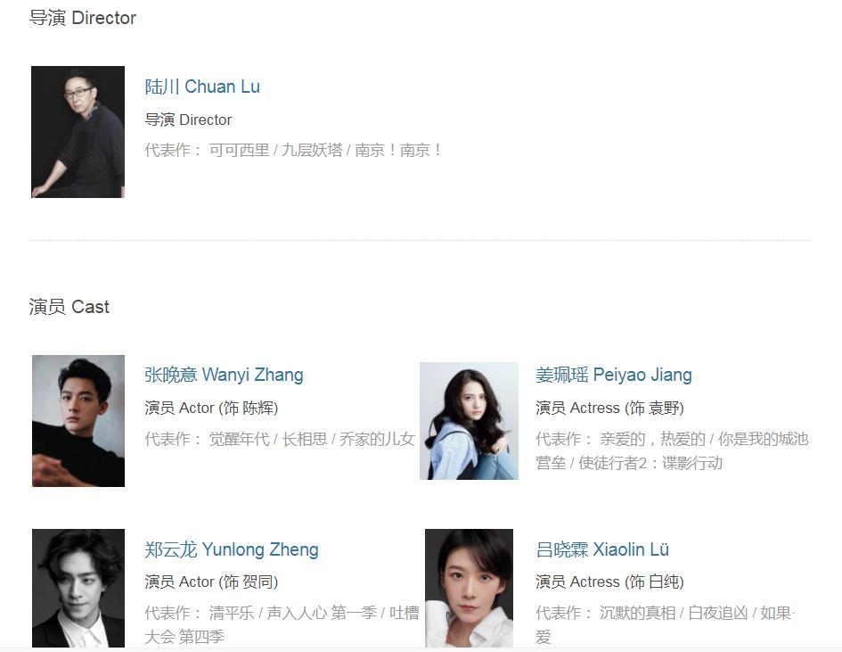Open director 陆川 Chuan Lu's profile link

coord(202,87)
